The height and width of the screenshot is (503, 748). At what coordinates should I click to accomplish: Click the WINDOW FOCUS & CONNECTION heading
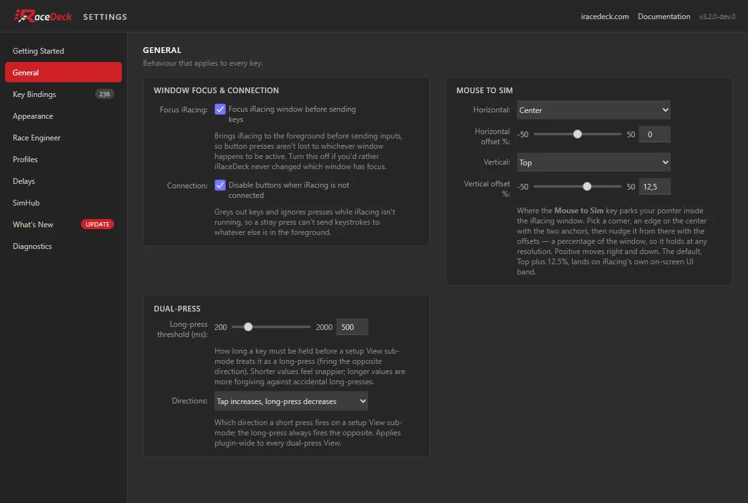click(216, 90)
